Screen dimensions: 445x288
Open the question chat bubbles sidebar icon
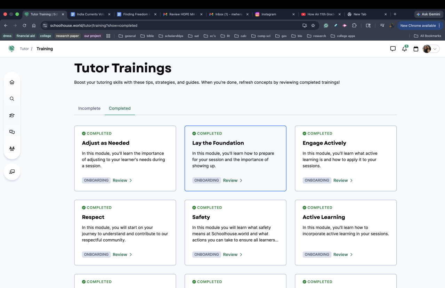[12, 132]
